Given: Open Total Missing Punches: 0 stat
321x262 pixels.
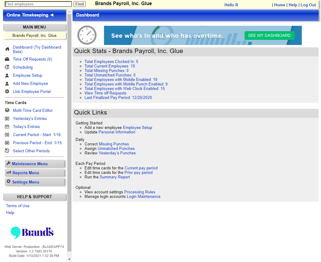Looking at the screenshot, I should 106,71.
